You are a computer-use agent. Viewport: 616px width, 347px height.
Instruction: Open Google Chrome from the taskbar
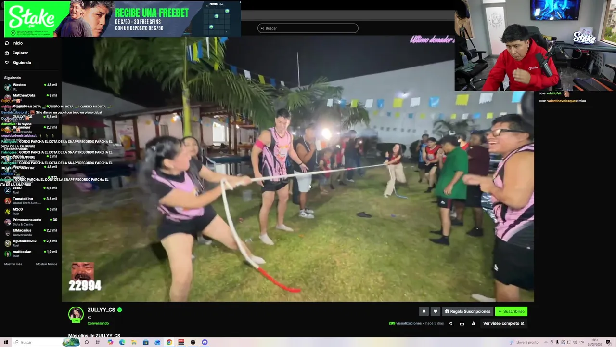tap(169, 342)
